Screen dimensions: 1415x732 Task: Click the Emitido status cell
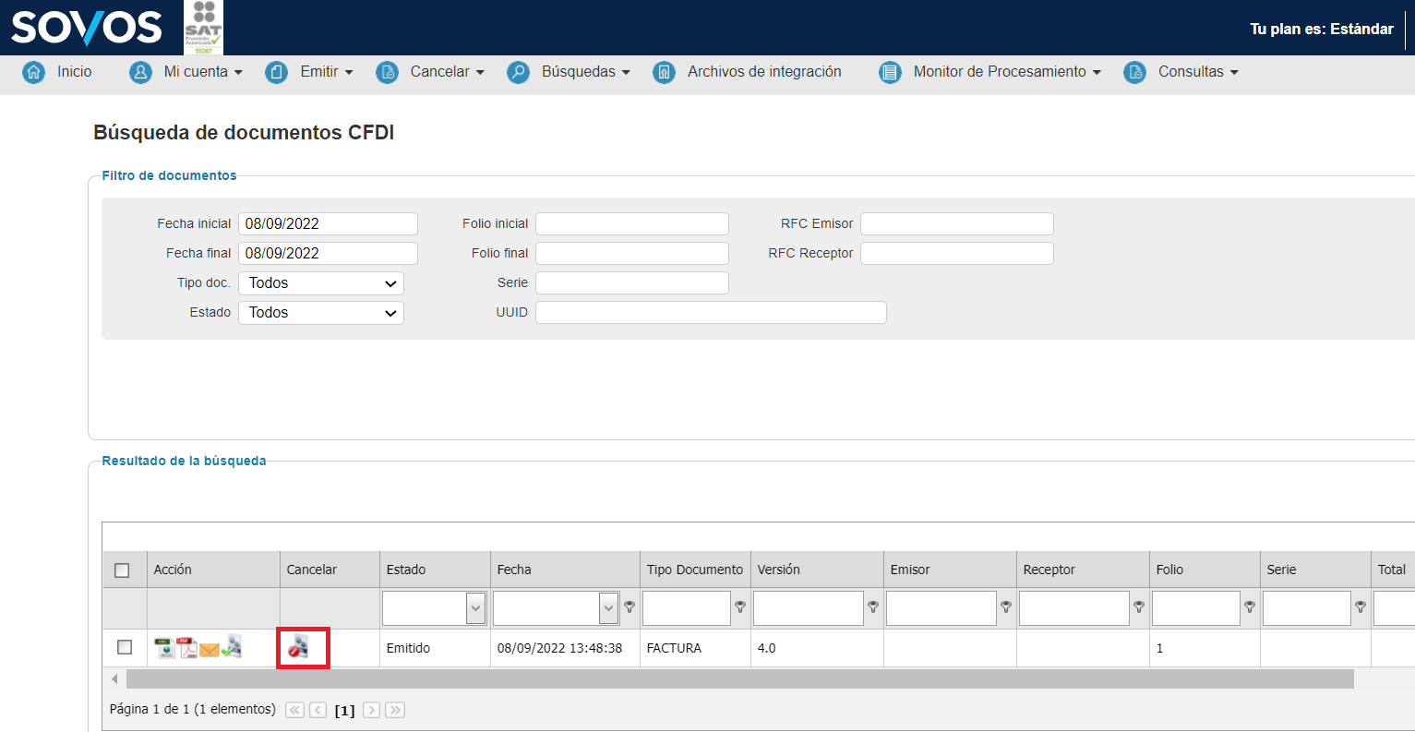point(435,648)
